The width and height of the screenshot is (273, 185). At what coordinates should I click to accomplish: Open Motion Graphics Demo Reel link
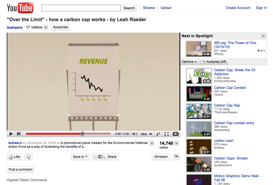click(237, 178)
